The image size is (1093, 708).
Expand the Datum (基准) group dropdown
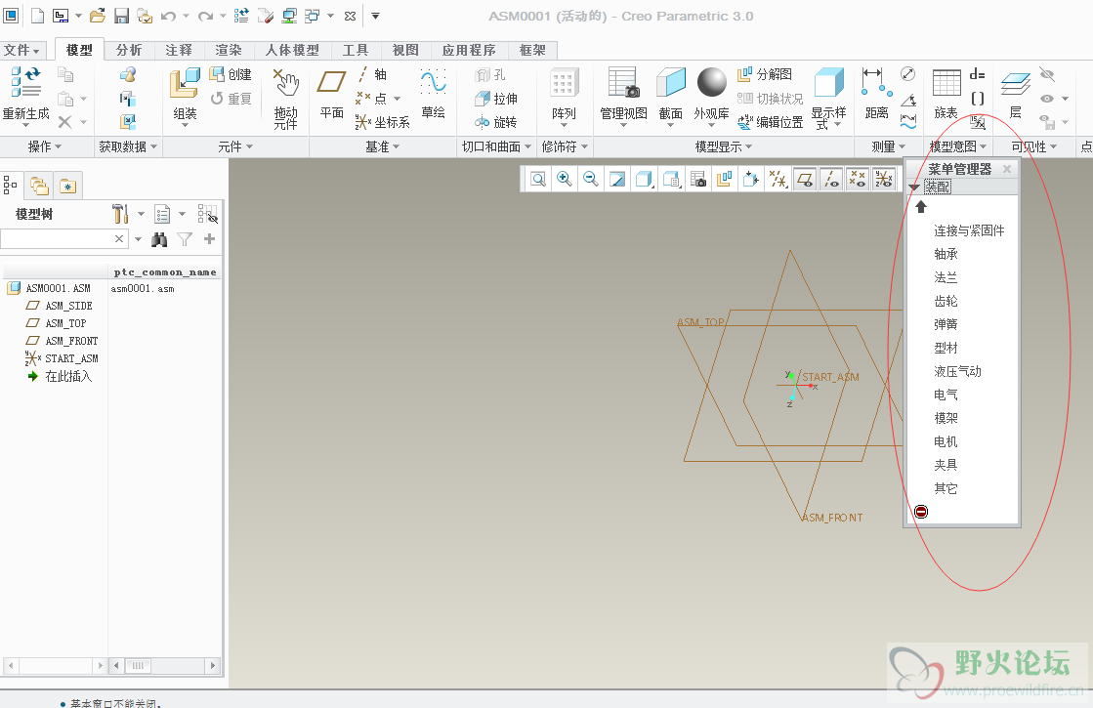coord(383,146)
